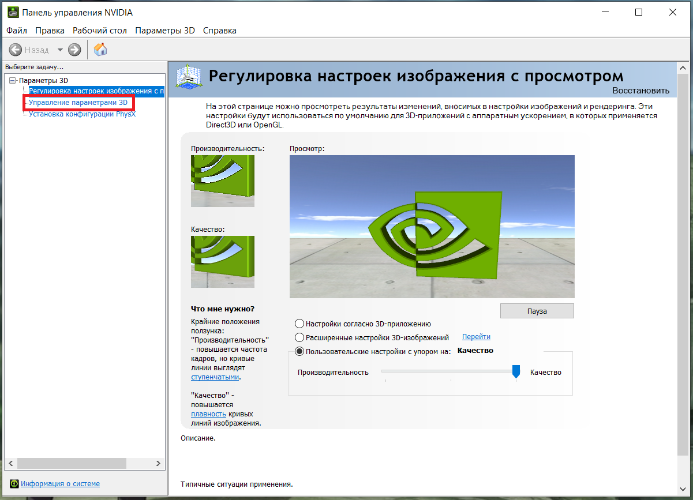Click the Просмотр: label
Screen dimensions: 693x500
[307, 148]
